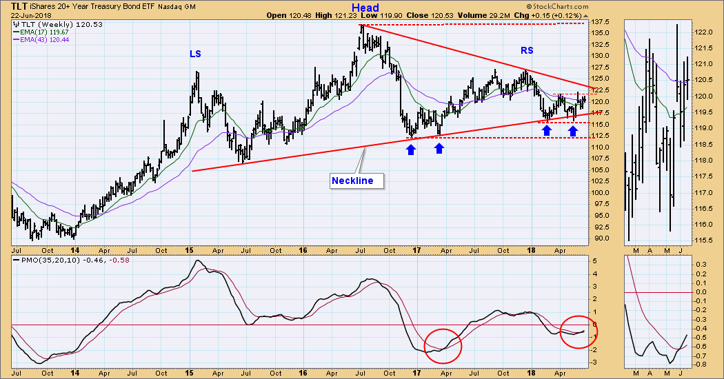Click the third blue arrow from left
The height and width of the screenshot is (379, 724).
pyautogui.click(x=547, y=130)
